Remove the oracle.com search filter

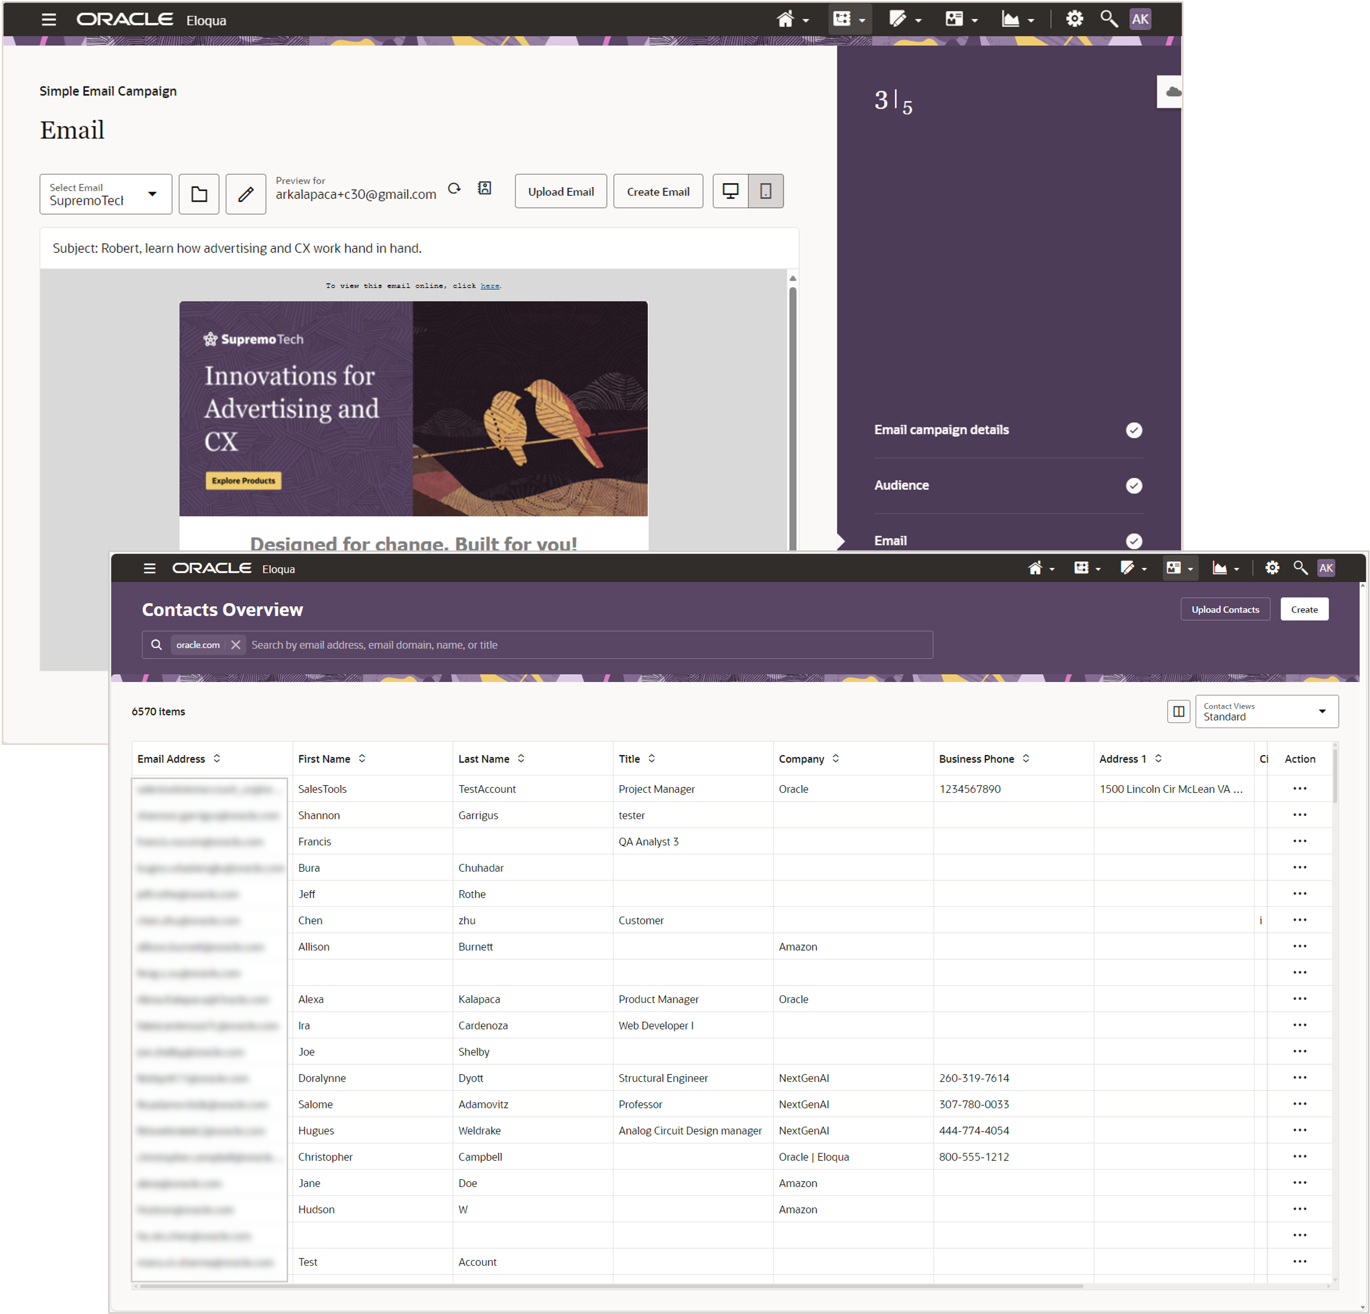[x=236, y=645]
